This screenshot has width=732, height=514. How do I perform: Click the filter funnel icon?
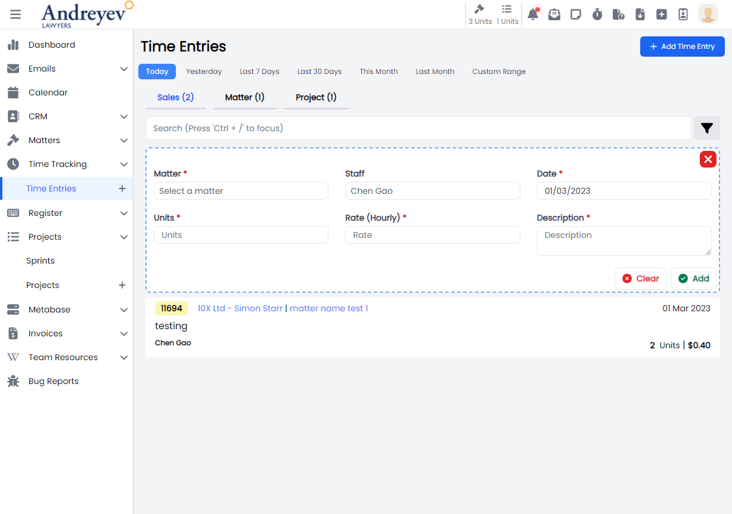[707, 128]
